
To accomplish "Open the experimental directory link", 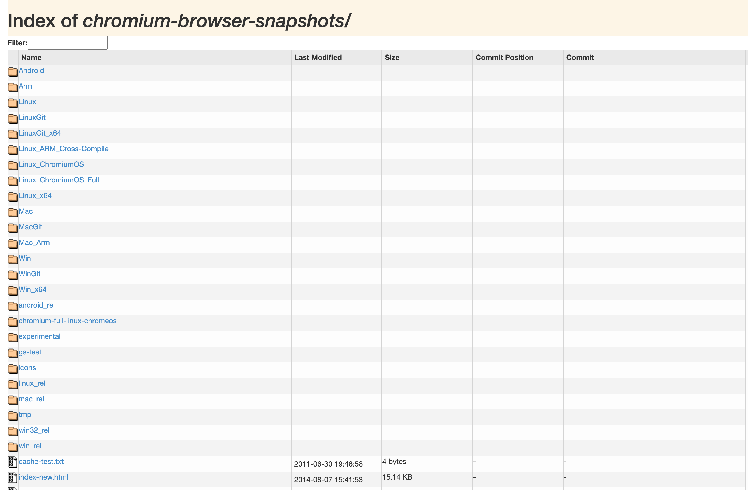I will 40,336.
